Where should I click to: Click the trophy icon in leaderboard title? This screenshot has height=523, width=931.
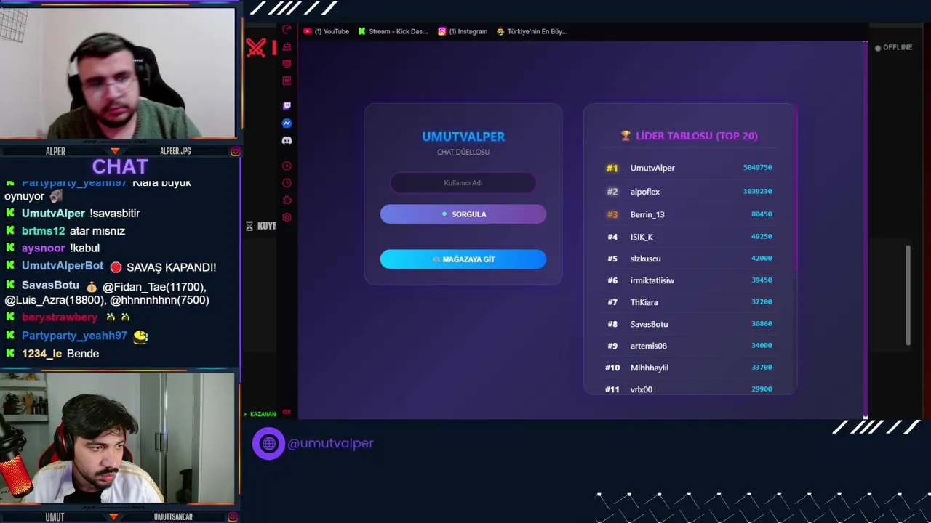point(626,136)
